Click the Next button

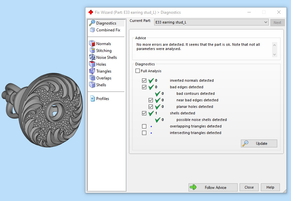(277, 23)
